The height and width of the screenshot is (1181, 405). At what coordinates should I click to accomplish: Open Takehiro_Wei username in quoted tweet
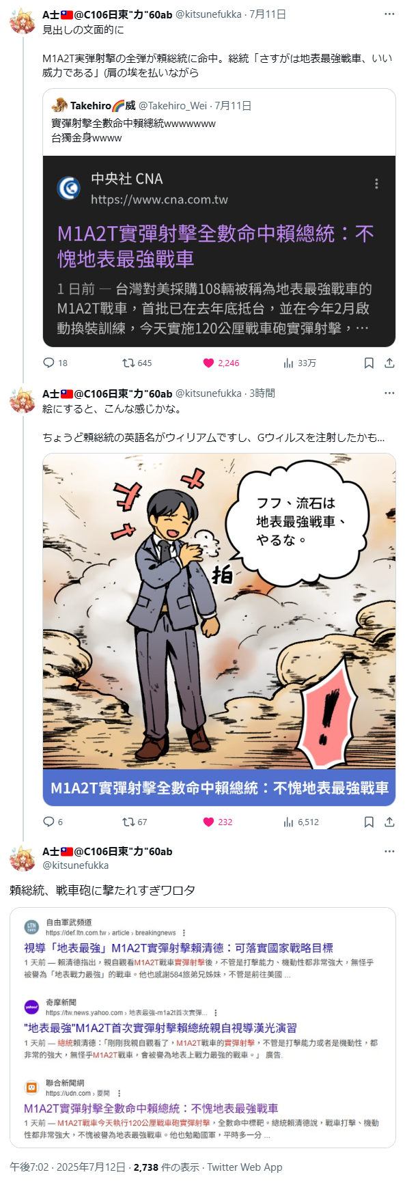click(173, 106)
